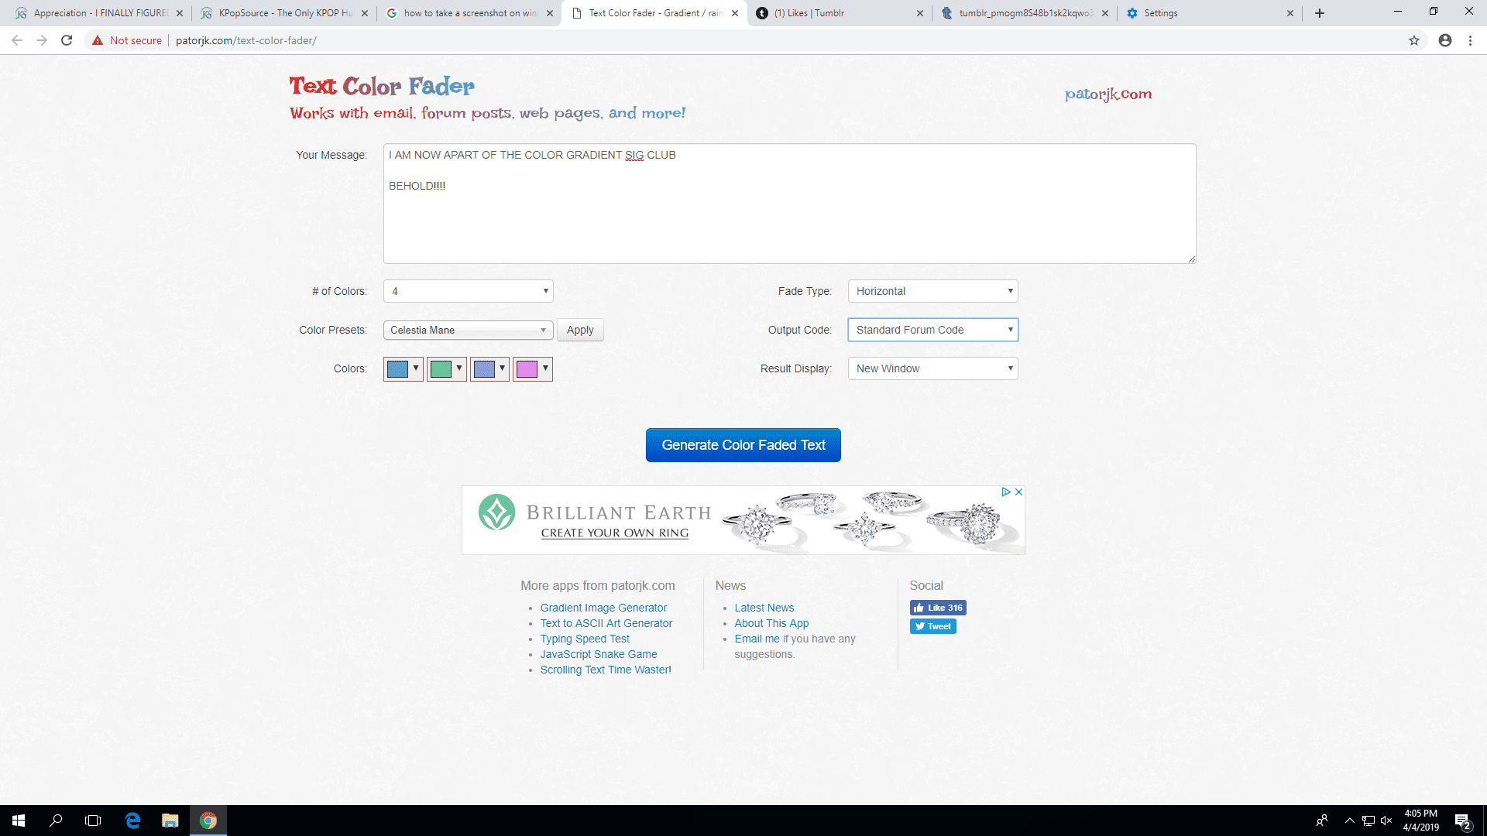Switch to the KPopSource tab
This screenshot has height=836, width=1487.
(x=283, y=13)
